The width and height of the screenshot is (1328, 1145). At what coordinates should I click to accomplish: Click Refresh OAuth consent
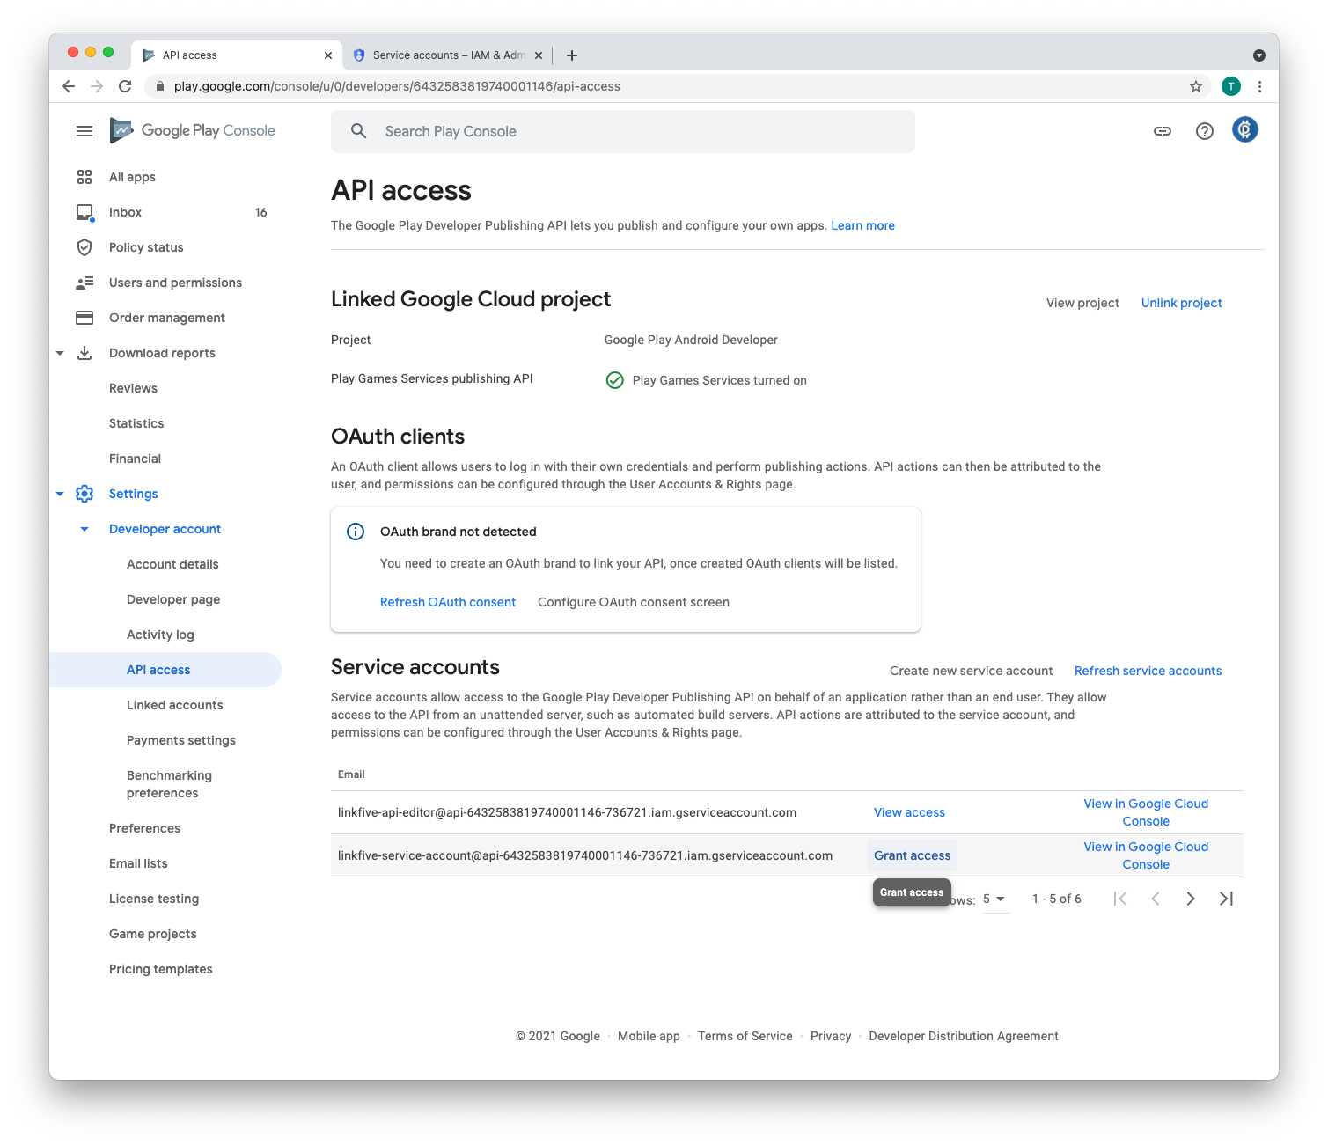click(448, 602)
